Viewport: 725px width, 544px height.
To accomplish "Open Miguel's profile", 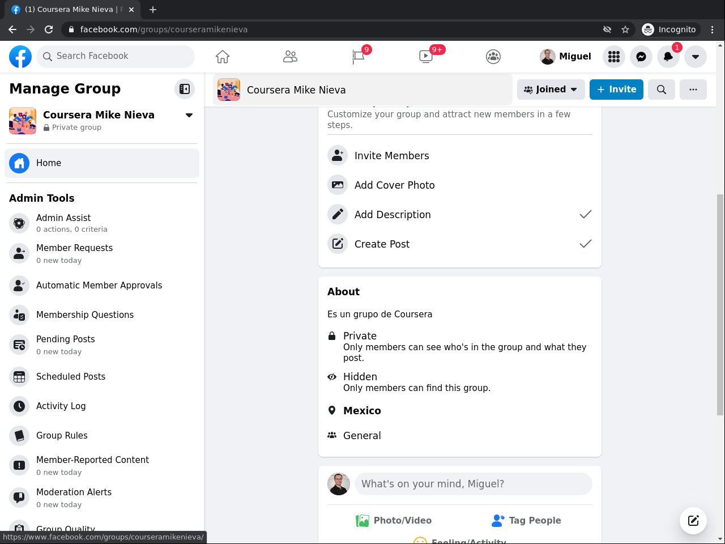I will 565,57.
